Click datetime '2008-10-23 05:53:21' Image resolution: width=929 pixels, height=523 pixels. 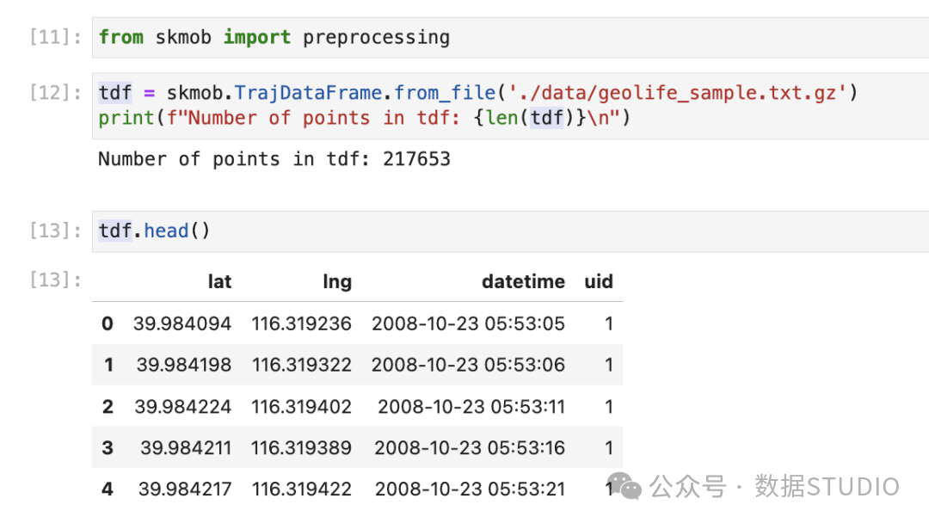471,489
